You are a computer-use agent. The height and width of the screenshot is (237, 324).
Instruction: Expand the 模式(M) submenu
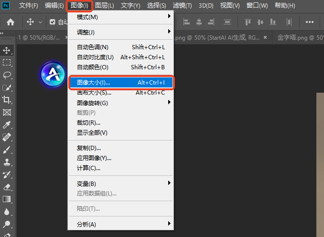169,16
